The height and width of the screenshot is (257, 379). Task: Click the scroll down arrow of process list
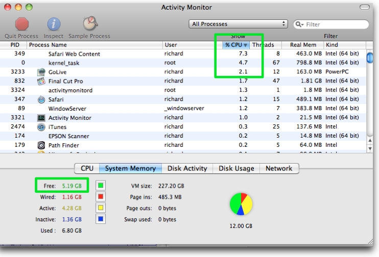(370, 149)
